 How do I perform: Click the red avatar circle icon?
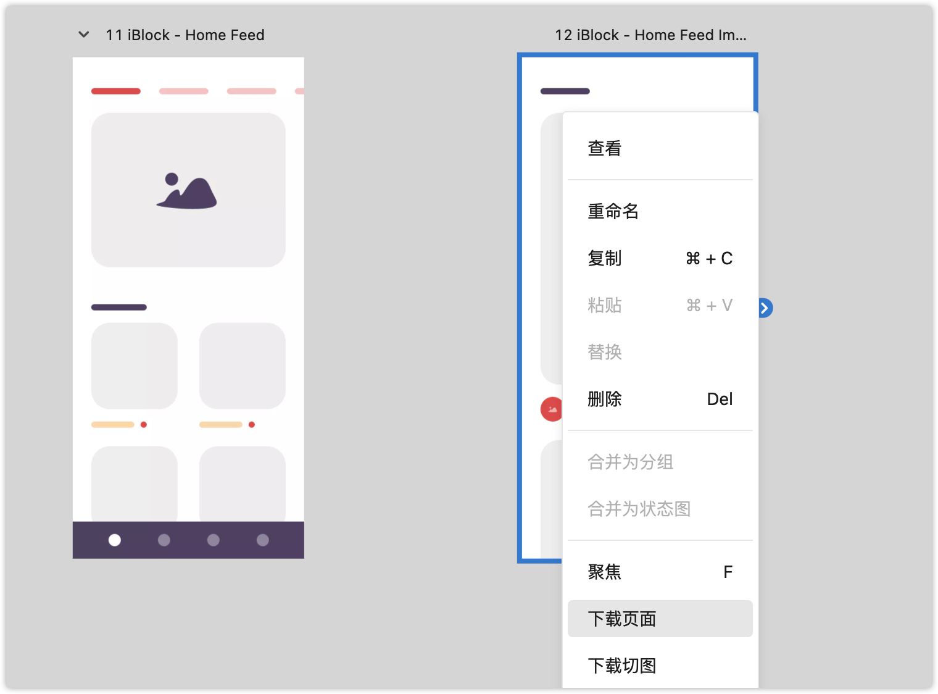point(551,409)
